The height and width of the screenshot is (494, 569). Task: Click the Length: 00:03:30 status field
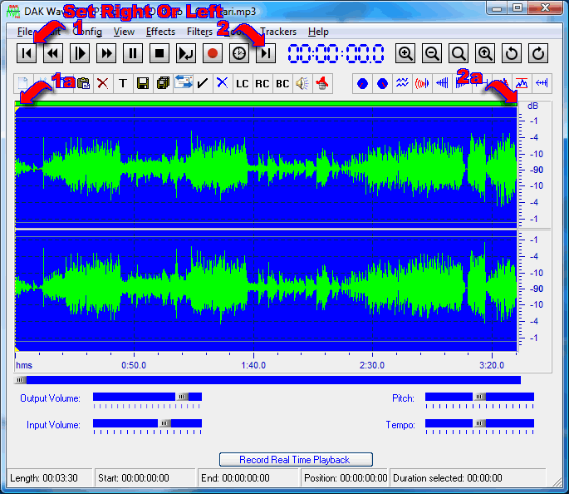49,477
